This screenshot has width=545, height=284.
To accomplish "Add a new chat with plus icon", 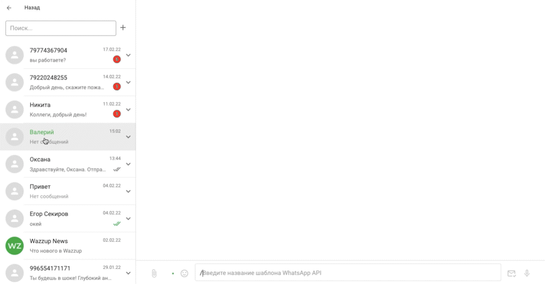I will pos(123,28).
